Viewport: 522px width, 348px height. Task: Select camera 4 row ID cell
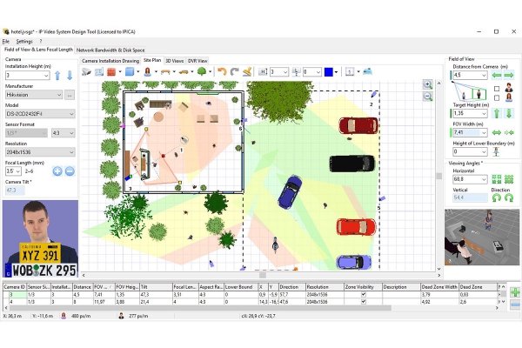(17, 302)
